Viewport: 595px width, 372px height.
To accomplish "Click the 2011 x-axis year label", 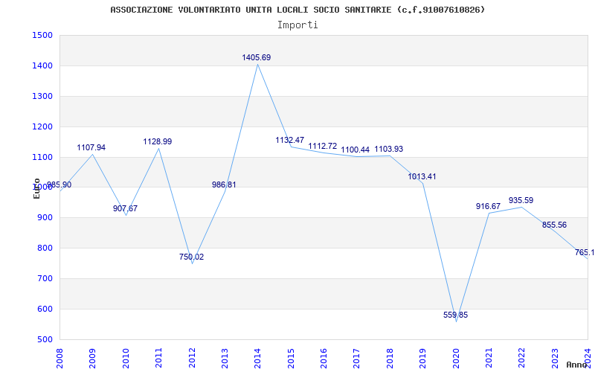I will tap(158, 359).
